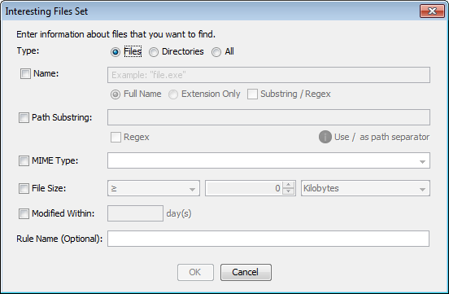Focus the Rule Name (Optional) text field
449x294 pixels.
click(268, 239)
